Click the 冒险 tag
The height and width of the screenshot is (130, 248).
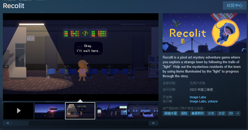(x=184, y=113)
